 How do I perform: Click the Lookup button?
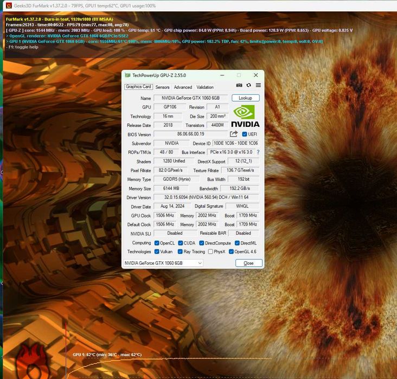point(245,98)
